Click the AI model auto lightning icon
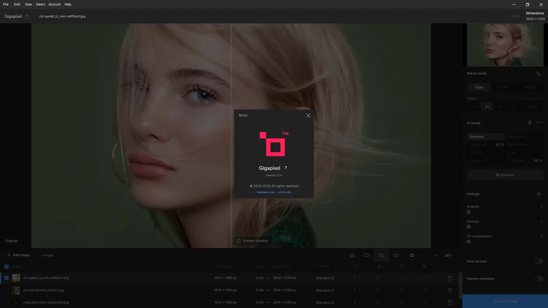This screenshot has width=548, height=308. coord(529,123)
